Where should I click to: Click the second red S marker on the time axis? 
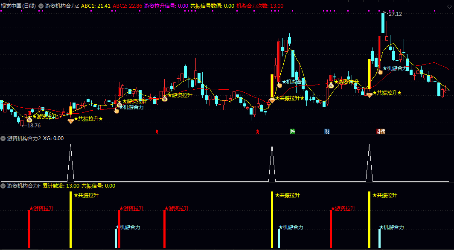click(x=257, y=132)
